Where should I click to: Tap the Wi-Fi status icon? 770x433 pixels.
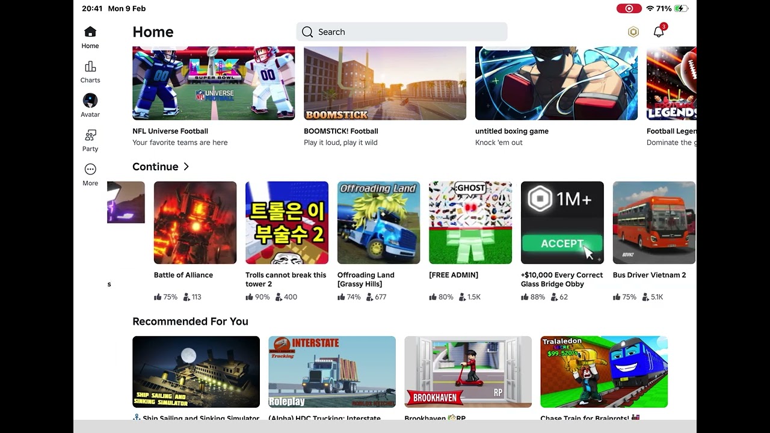coord(650,8)
